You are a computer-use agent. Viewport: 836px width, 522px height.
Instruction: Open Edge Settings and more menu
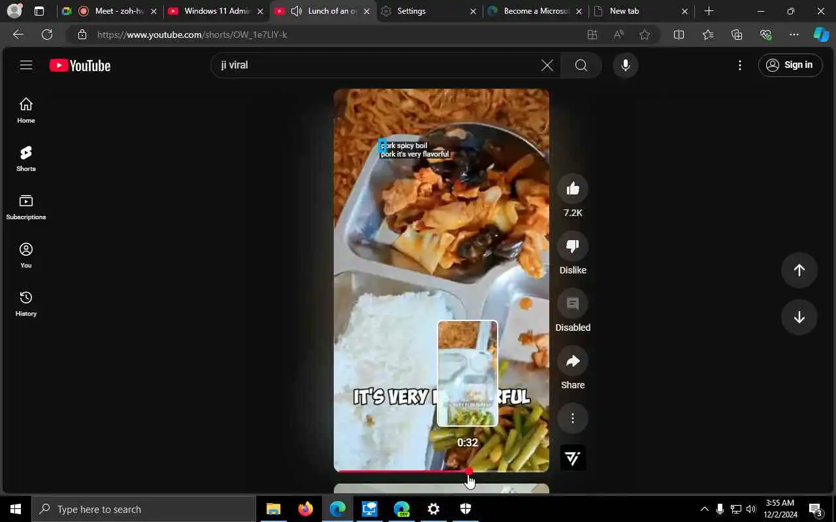(794, 35)
